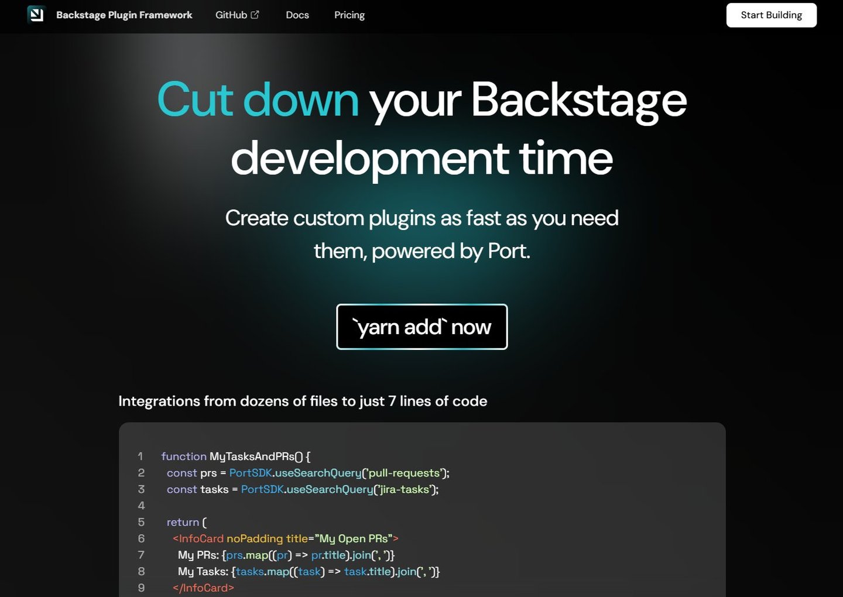Screen dimensions: 843x597
Task: Click the code line defining const tasks
Action: pyautogui.click(x=303, y=489)
